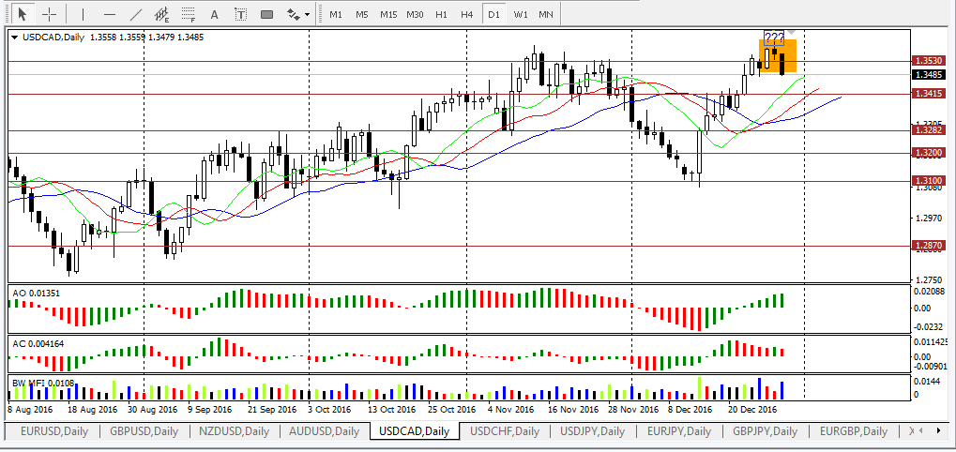Switch chart to M1 timeframe
This screenshot has height=452, width=956.
[335, 14]
